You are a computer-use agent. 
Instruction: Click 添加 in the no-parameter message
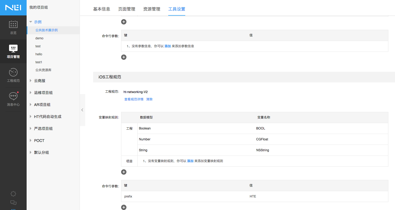coord(168,46)
